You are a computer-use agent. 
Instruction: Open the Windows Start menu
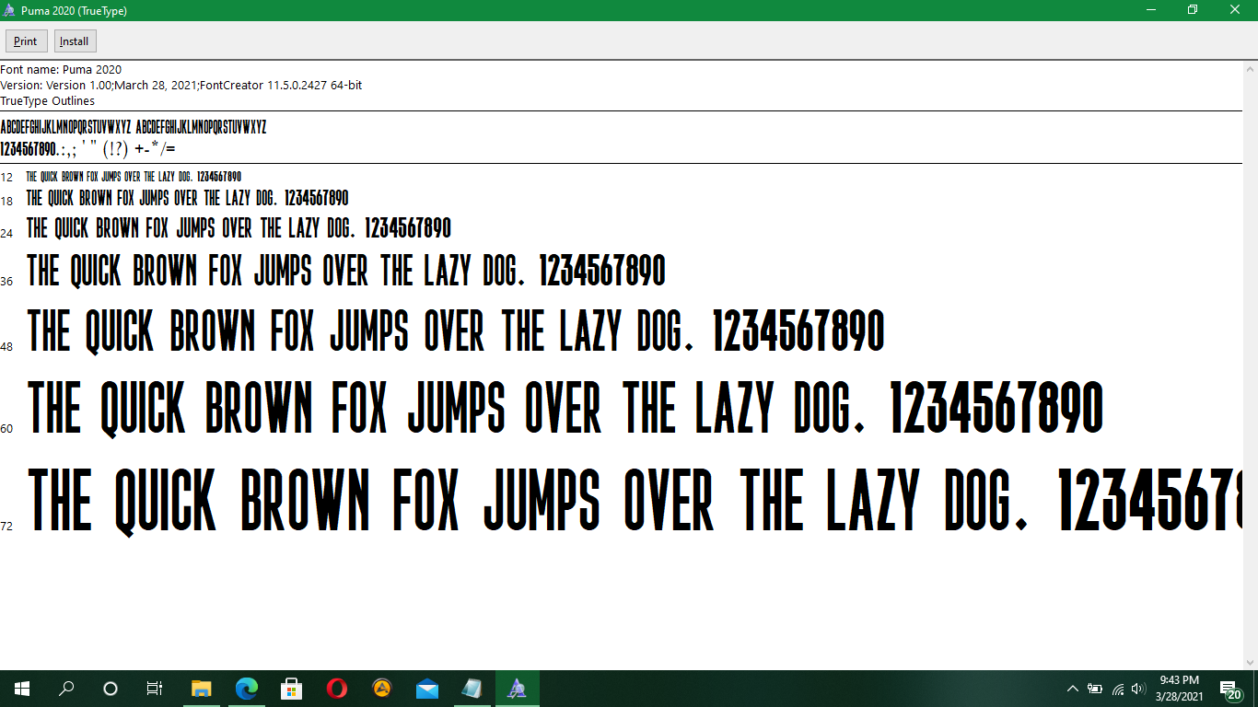coord(22,689)
